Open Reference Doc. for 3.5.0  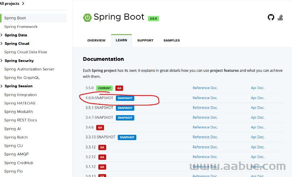(x=205, y=88)
